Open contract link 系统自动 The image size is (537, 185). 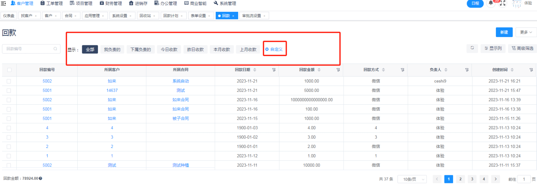tap(181, 81)
